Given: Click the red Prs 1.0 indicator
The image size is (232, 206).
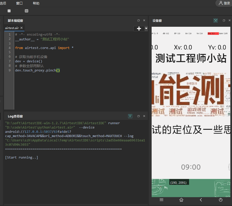Looking at the screenshot, I should tap(213, 34).
